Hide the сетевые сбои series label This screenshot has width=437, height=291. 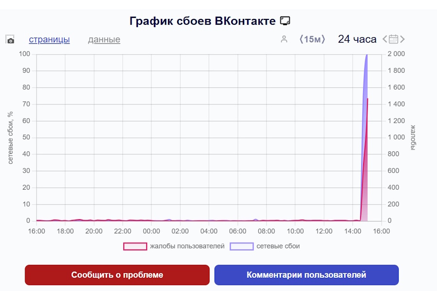(278, 246)
